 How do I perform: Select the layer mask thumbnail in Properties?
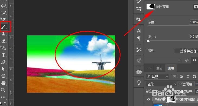pos(151,6)
